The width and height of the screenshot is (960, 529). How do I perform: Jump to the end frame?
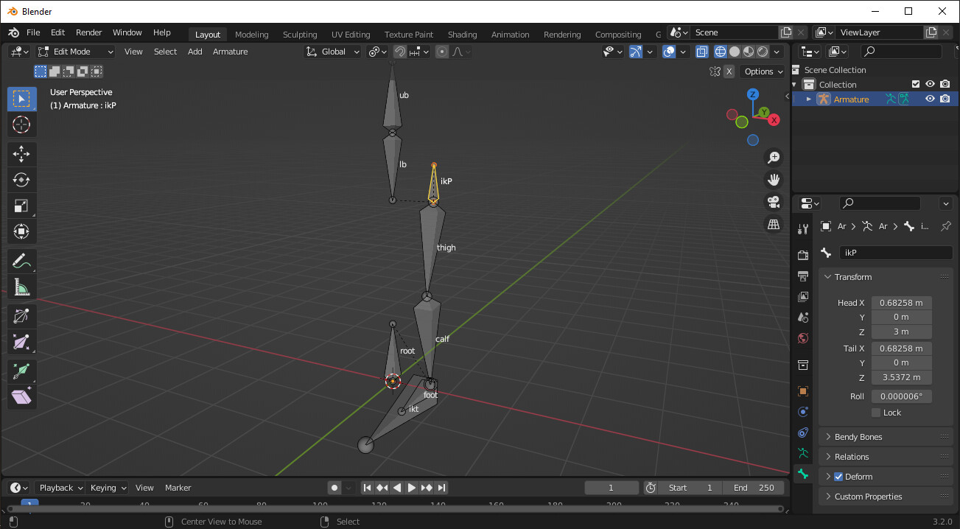click(441, 488)
